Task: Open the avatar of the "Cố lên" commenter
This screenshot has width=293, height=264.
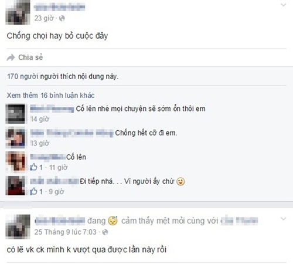Action: pos(15,162)
